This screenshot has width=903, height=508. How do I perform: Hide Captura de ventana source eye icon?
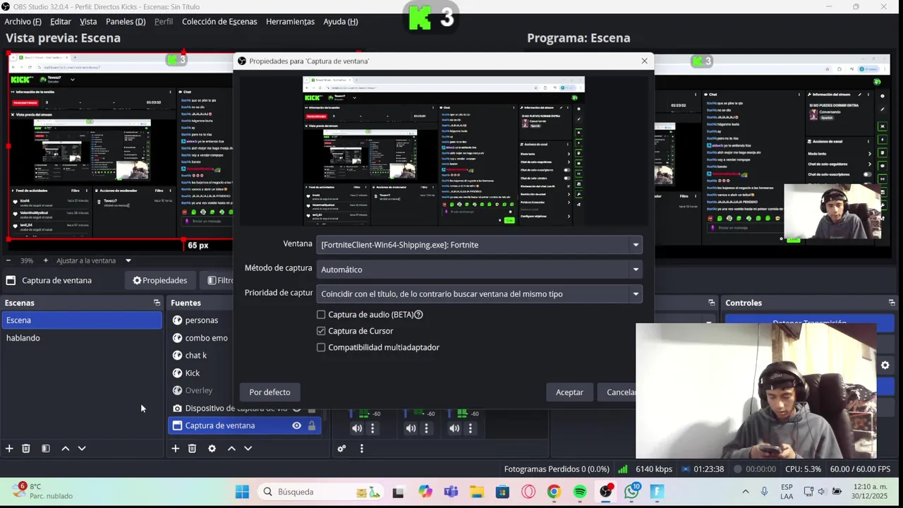(x=296, y=425)
